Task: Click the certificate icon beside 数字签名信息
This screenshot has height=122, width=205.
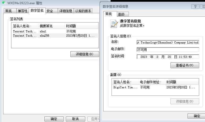Action: (x=114, y=24)
